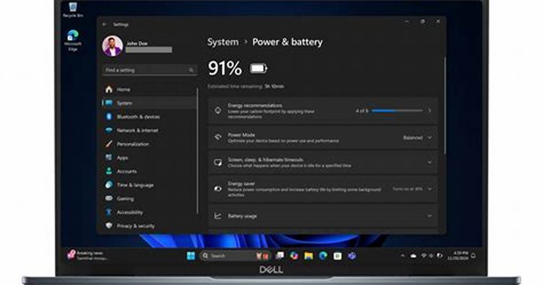Click the Estimated time remaining text

(x=246, y=87)
